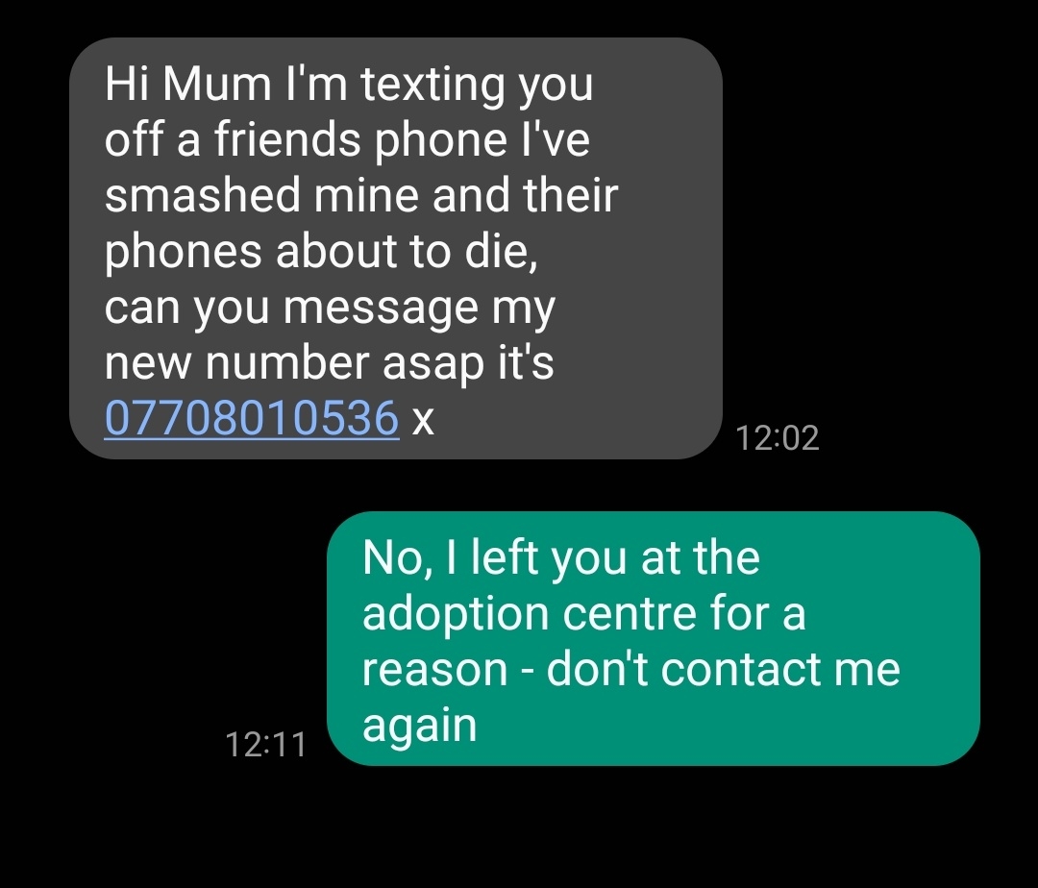1038x888 pixels.
Task: Click the timestamp beside the grey bubble
Action: 778,437
